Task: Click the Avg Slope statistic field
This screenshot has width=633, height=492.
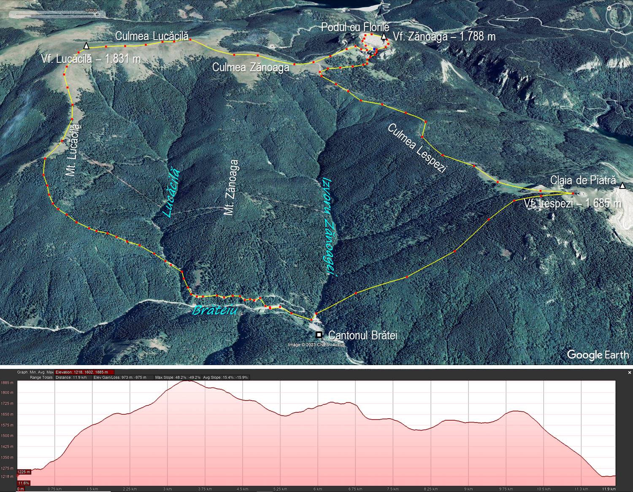Action: [x=226, y=377]
